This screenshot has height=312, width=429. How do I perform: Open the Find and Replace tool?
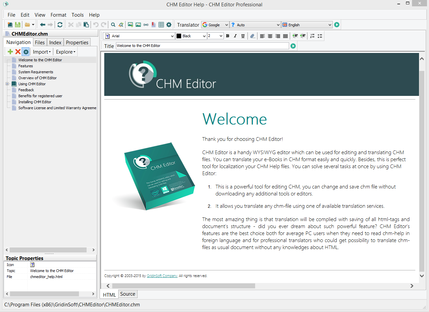click(x=121, y=24)
